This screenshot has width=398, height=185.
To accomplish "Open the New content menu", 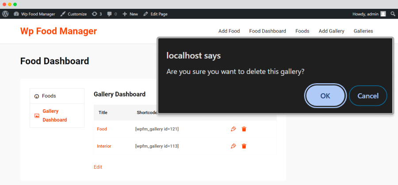I will point(130,14).
